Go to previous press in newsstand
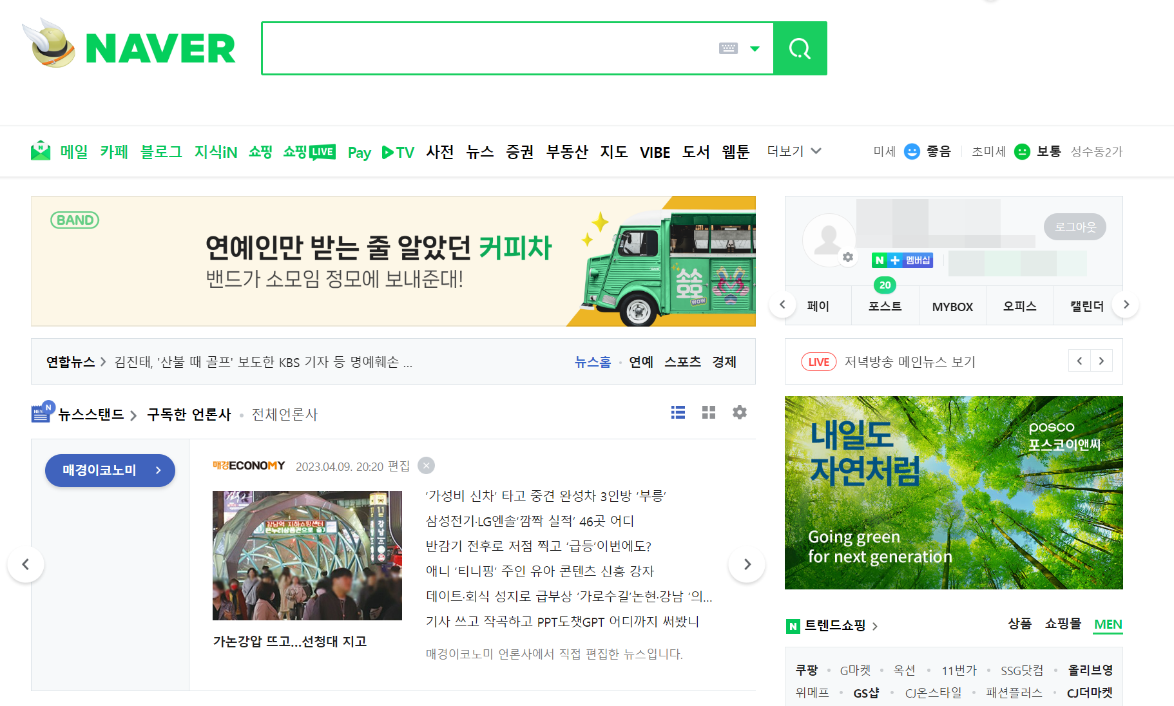This screenshot has width=1174, height=706. (26, 564)
